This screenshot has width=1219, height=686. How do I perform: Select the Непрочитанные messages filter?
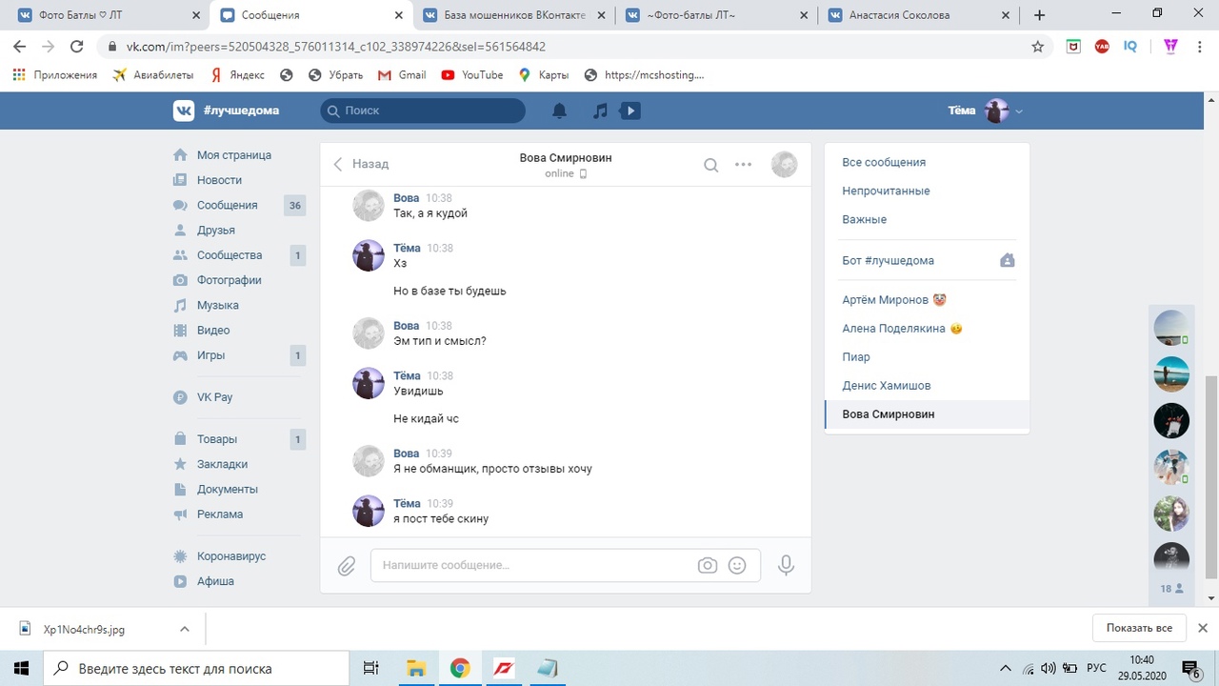coord(886,191)
